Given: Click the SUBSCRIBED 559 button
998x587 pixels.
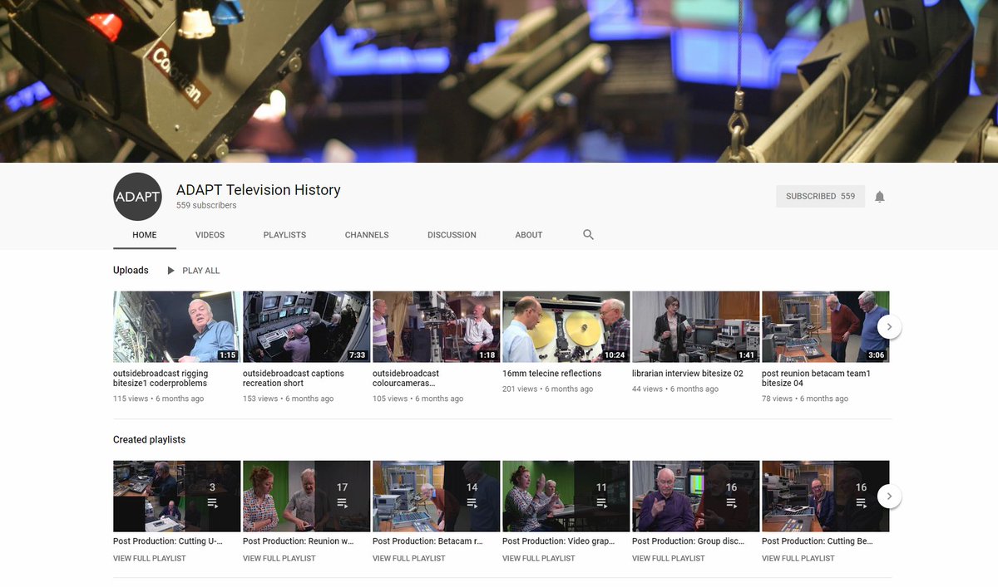Looking at the screenshot, I should click(x=820, y=197).
